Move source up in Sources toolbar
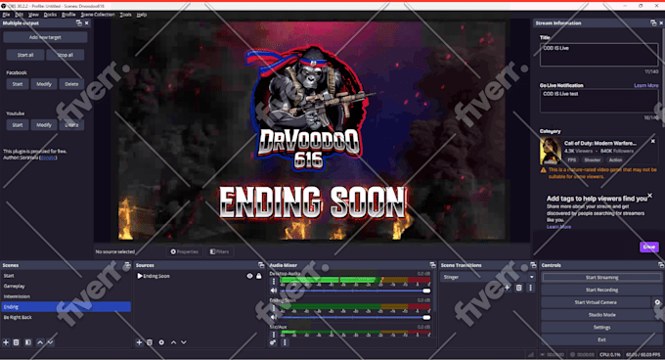665x360 pixels. [x=173, y=342]
